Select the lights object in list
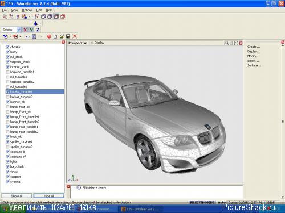This screenshot has width=285, height=213. [x=14, y=162]
